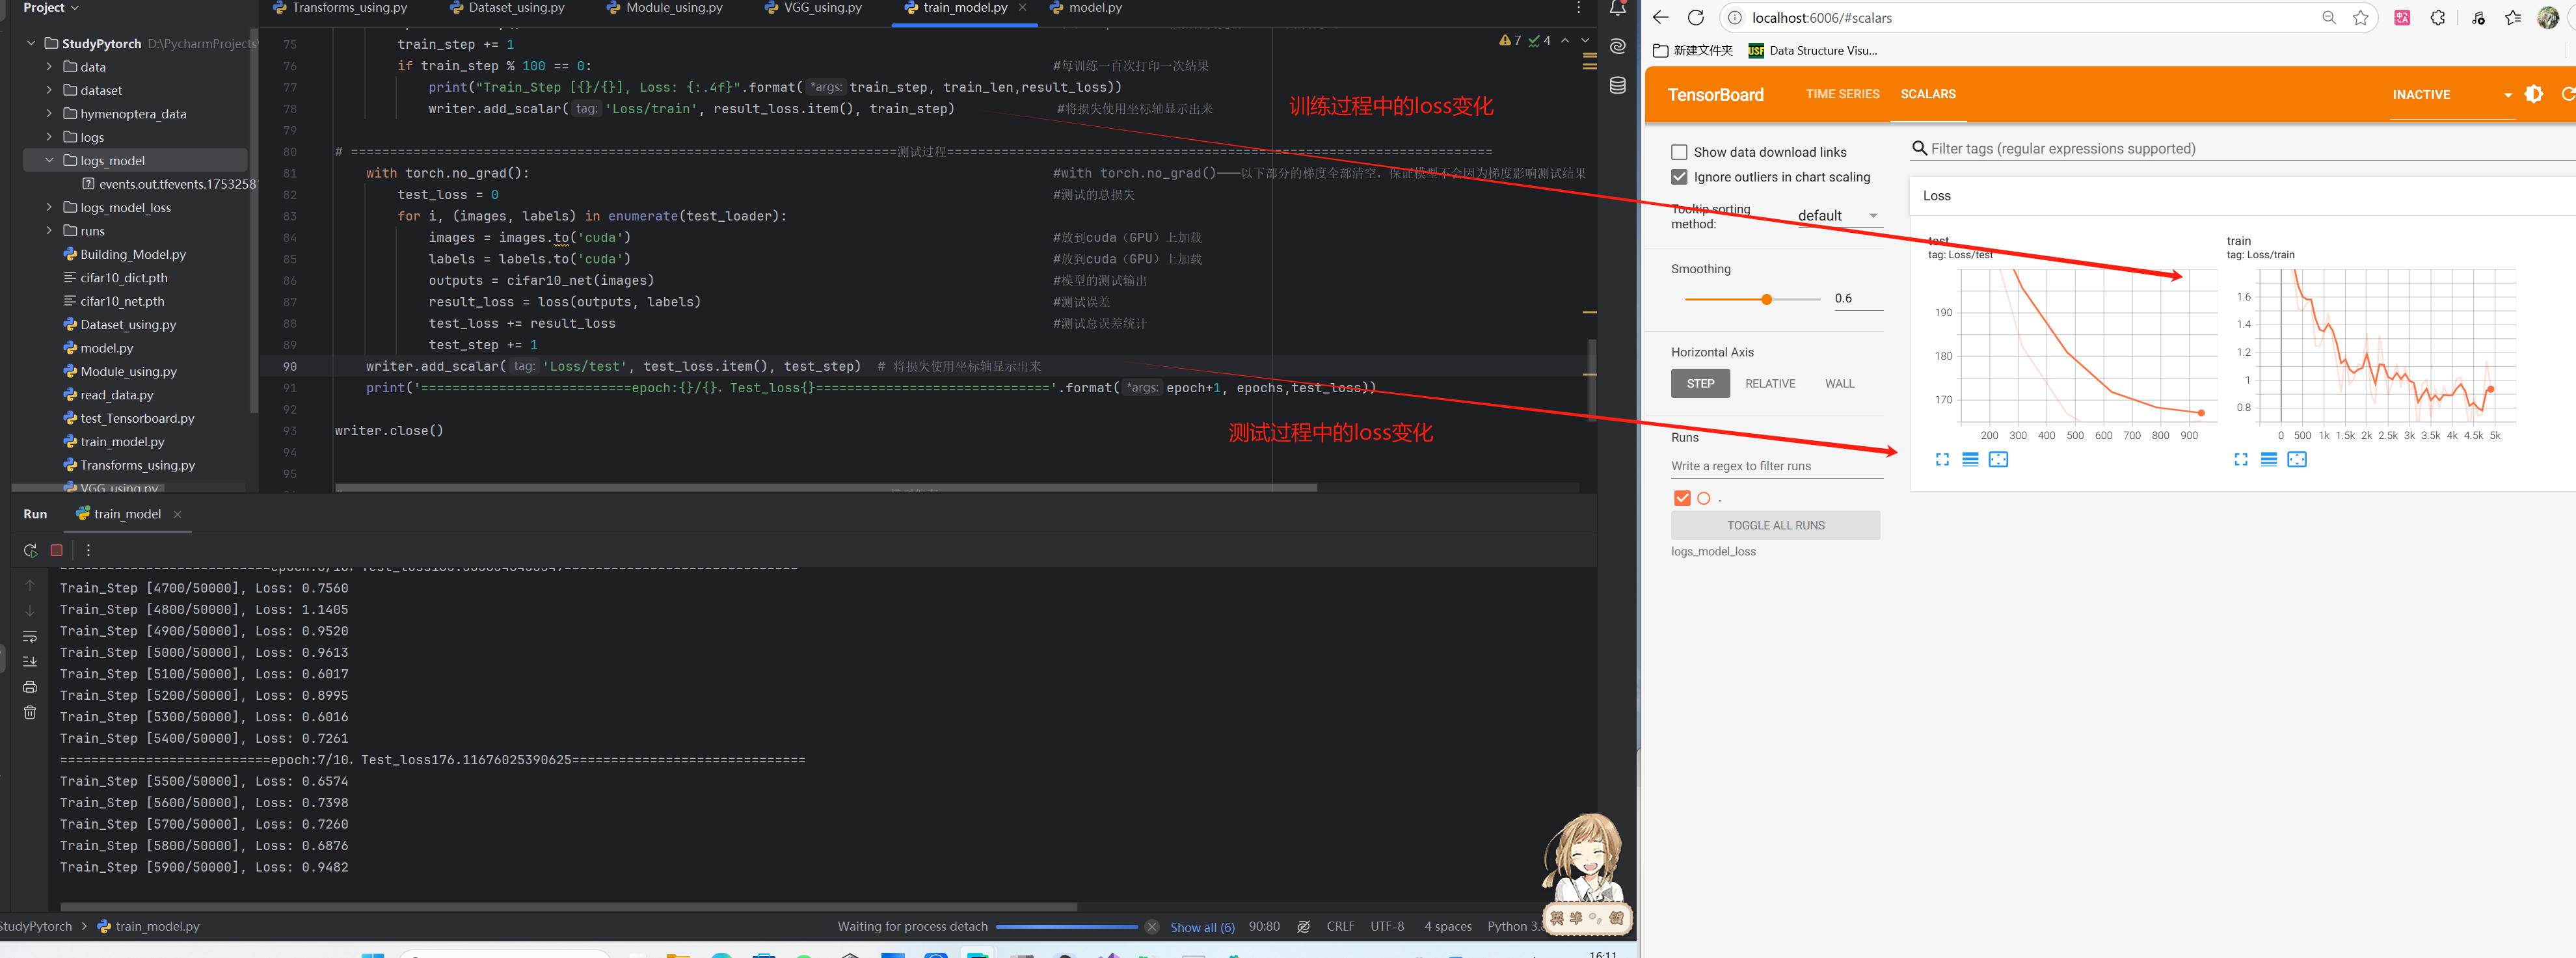Open the browser favorites list
This screenshot has height=958, width=2576.
pos(2512,17)
